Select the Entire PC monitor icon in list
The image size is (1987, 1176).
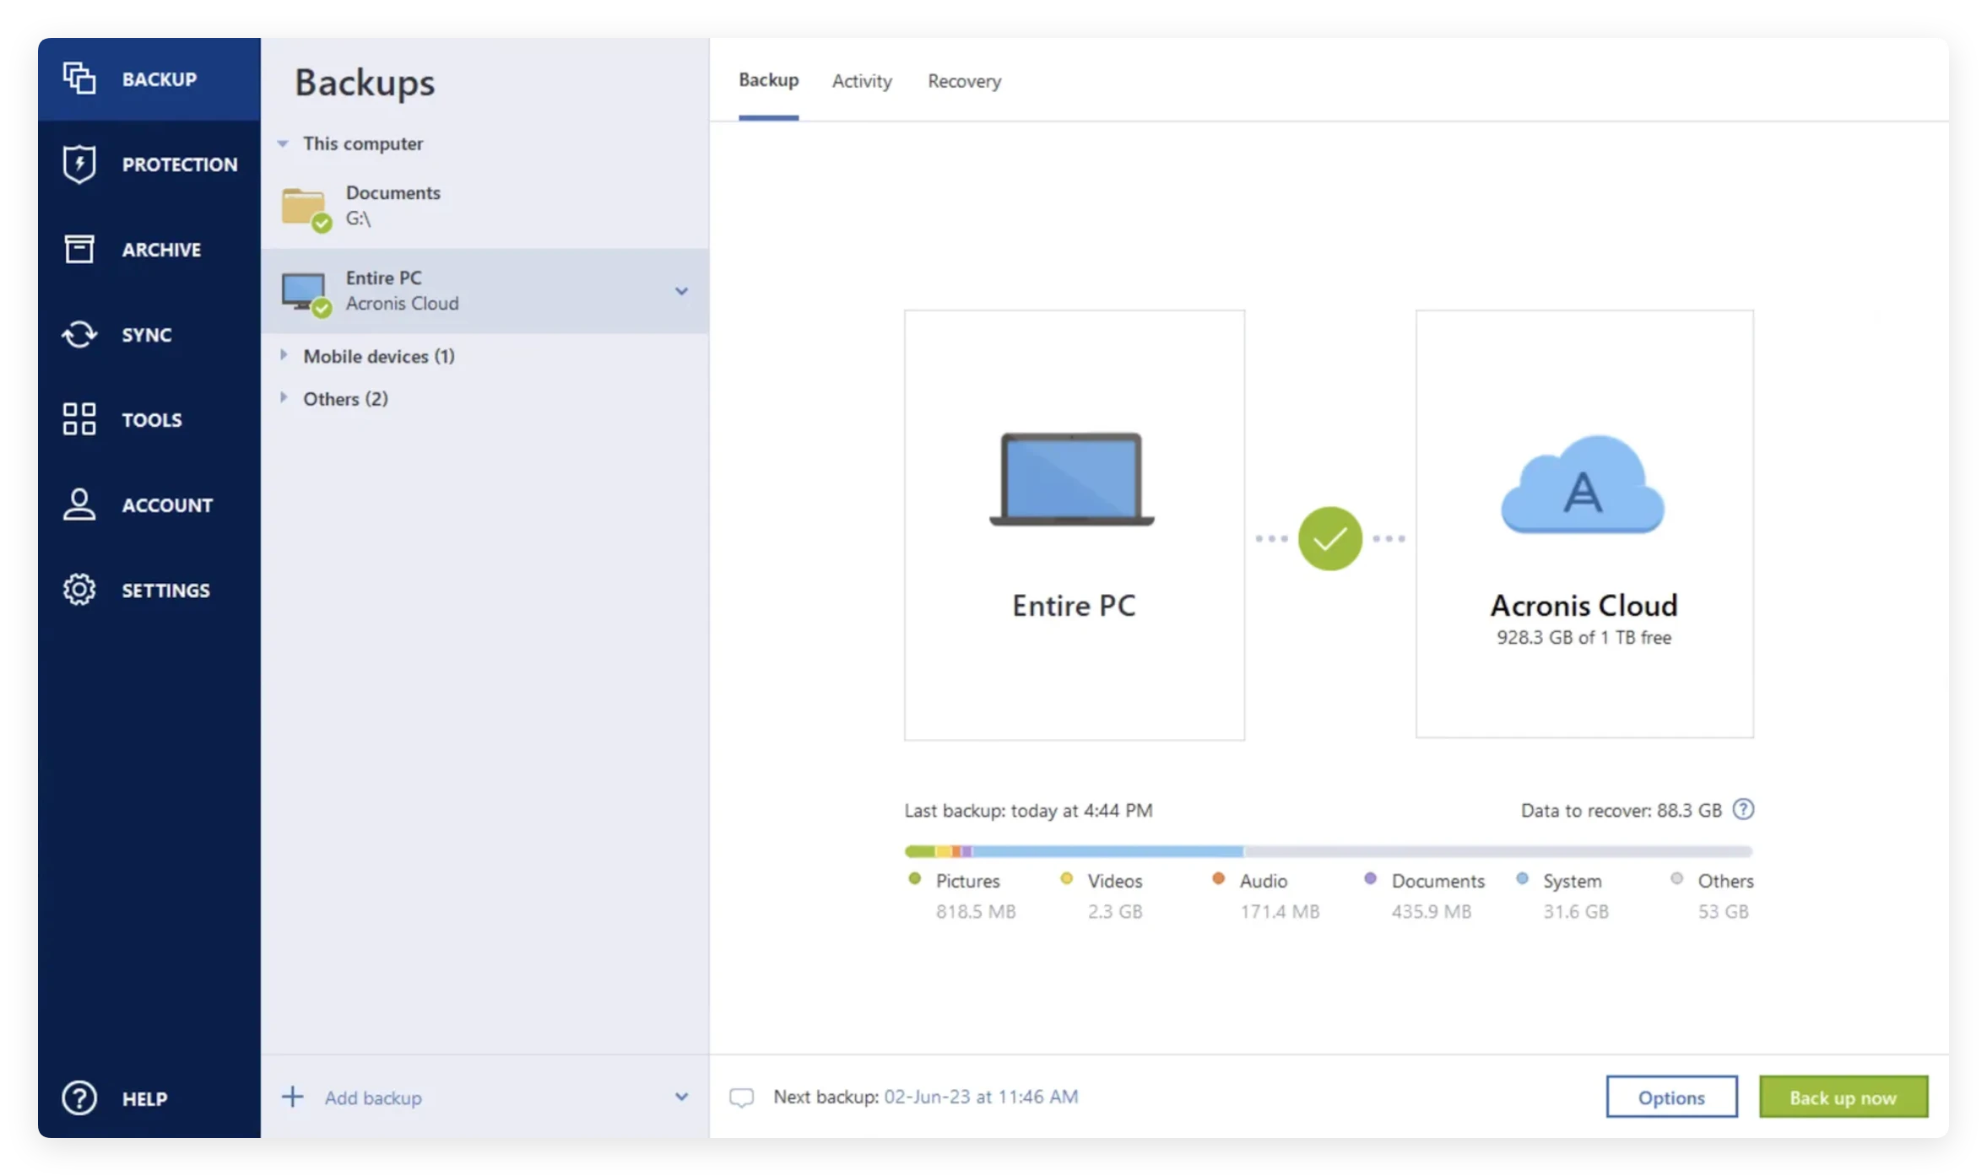pos(306,294)
